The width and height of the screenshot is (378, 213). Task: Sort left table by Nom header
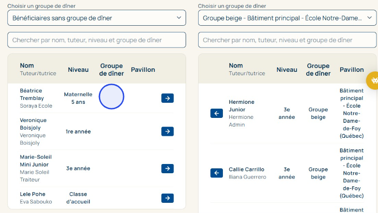[27, 66]
